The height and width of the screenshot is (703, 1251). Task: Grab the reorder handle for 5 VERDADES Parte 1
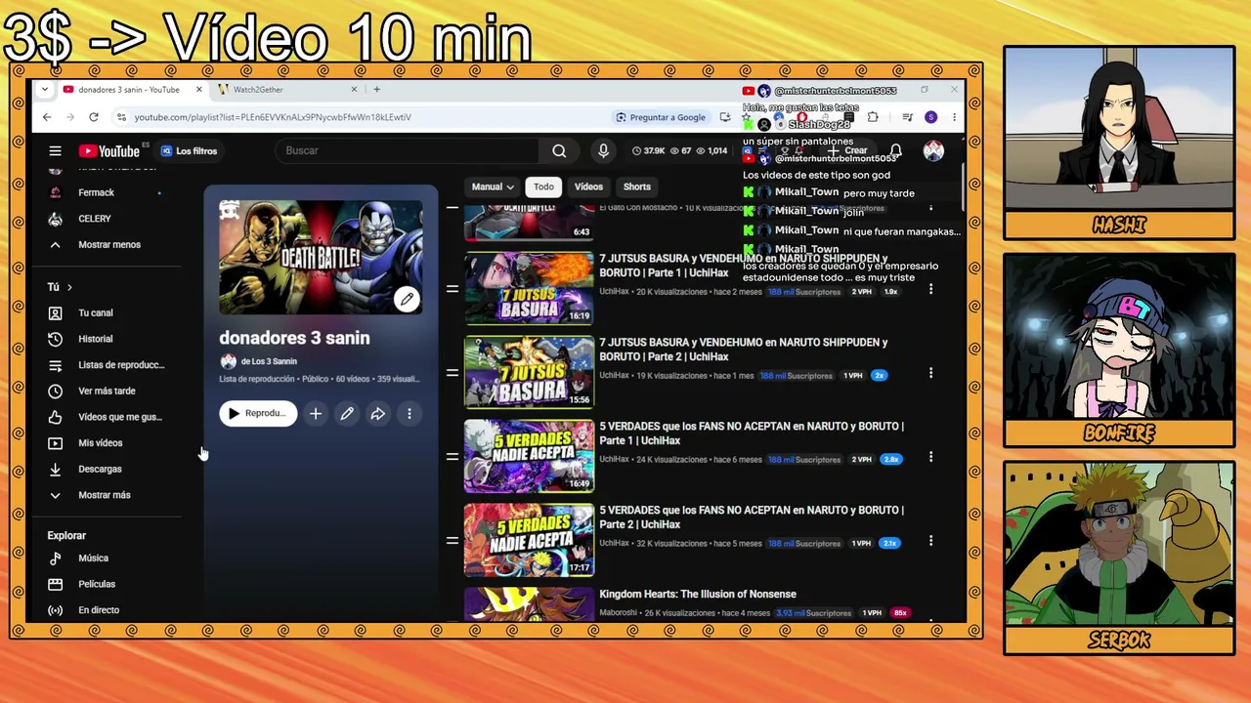(453, 457)
